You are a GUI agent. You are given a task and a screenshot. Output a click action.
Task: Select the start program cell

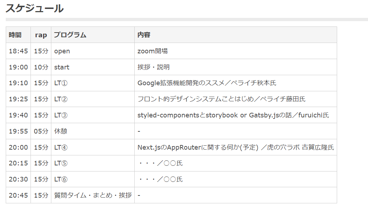[x=62, y=67]
